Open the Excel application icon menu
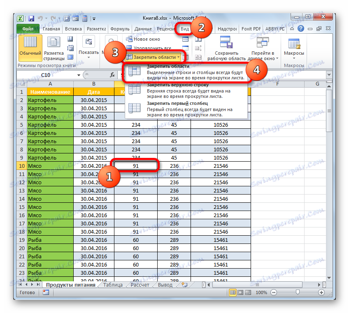 (21, 19)
